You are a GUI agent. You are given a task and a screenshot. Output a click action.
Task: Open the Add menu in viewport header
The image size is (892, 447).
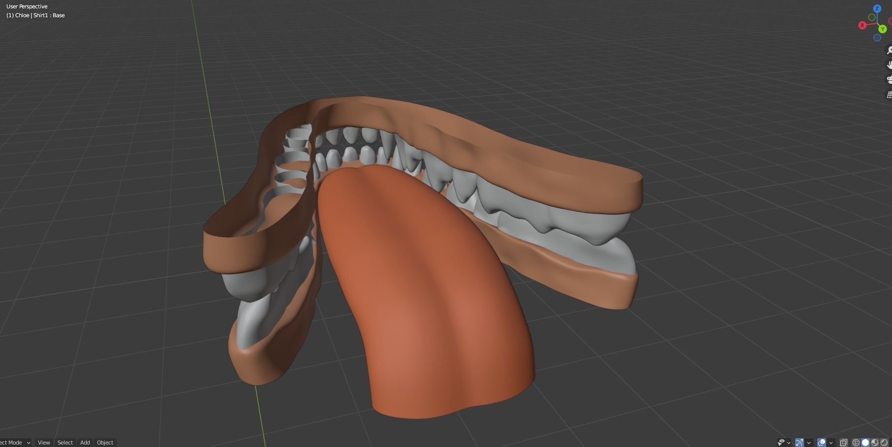coord(85,443)
